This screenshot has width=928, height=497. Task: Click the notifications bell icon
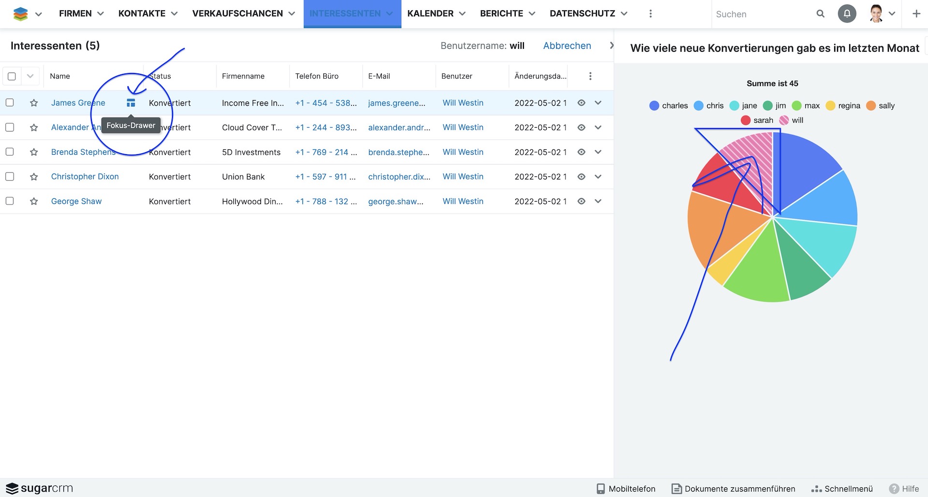847,14
